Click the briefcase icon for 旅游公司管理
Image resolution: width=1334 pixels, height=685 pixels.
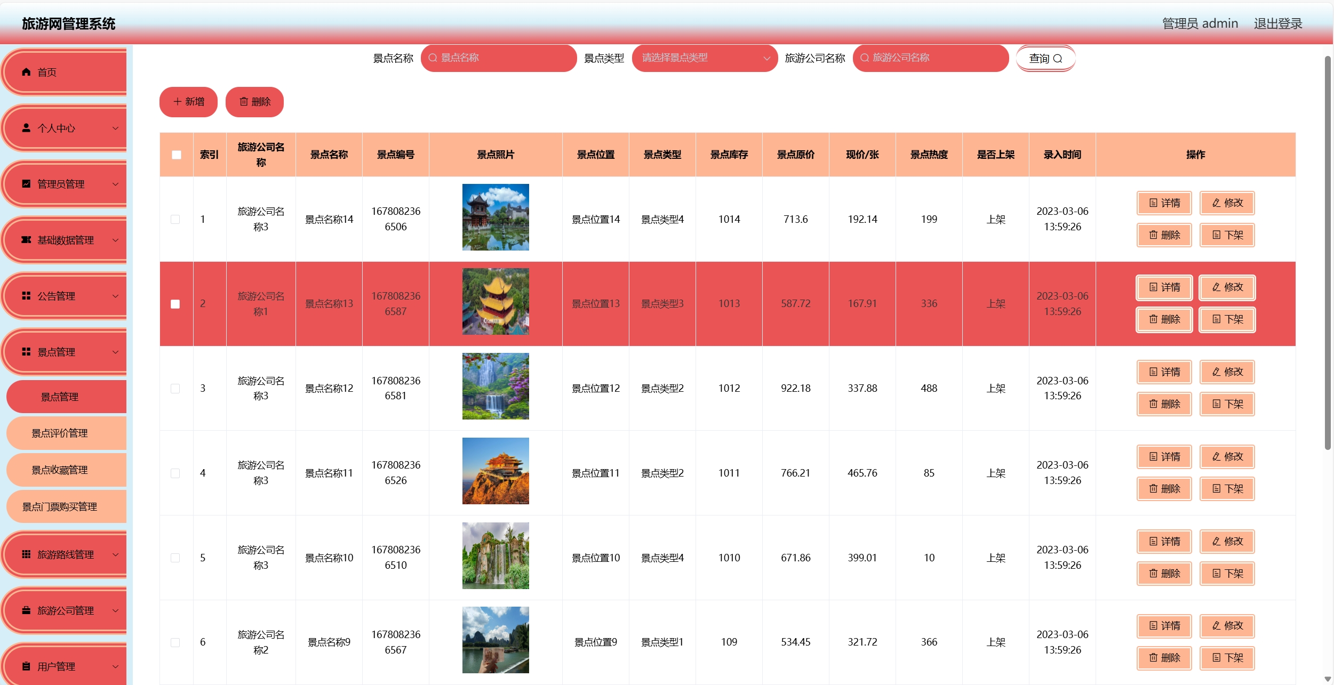tap(26, 610)
